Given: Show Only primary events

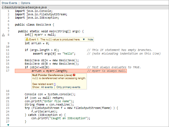Looking at the screenshot, I should coord(68,87).
